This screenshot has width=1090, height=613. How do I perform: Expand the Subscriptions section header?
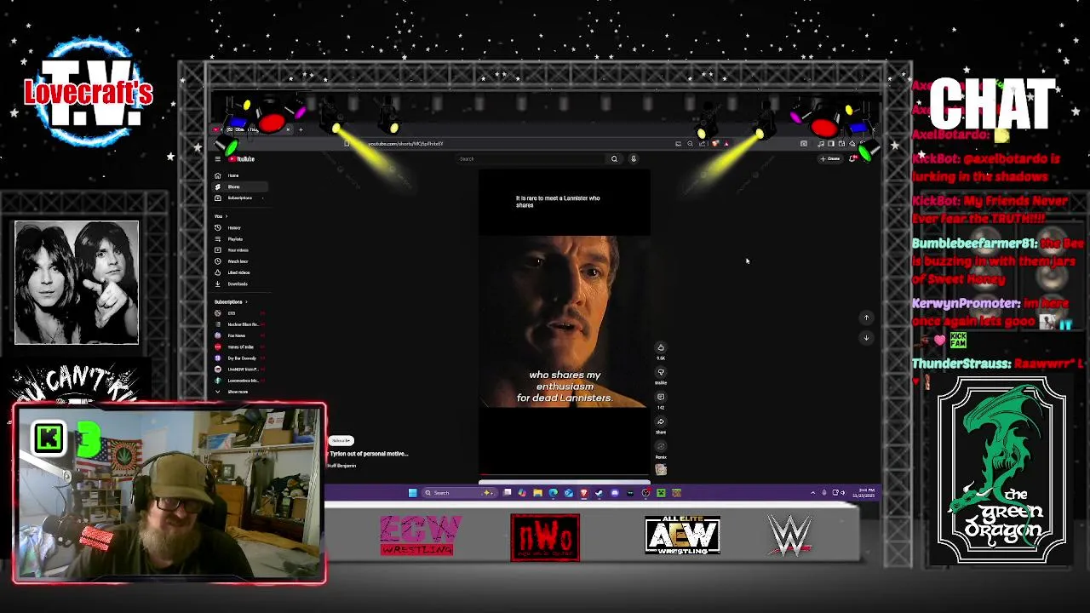[232, 301]
